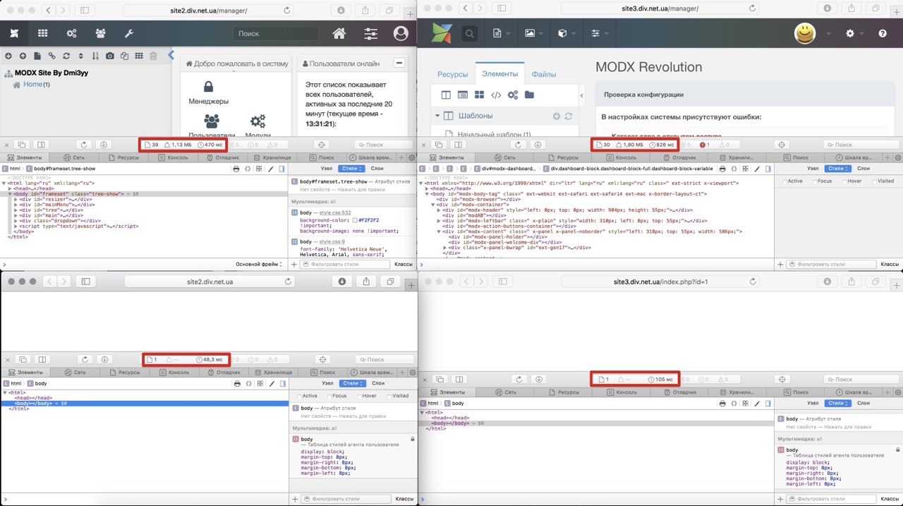Open the media image menu in site3 manager

pos(533,33)
